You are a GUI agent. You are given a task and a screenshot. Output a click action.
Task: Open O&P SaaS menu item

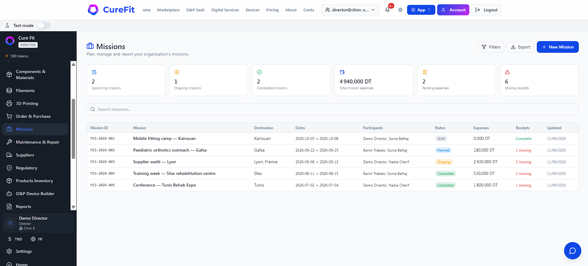(195, 10)
